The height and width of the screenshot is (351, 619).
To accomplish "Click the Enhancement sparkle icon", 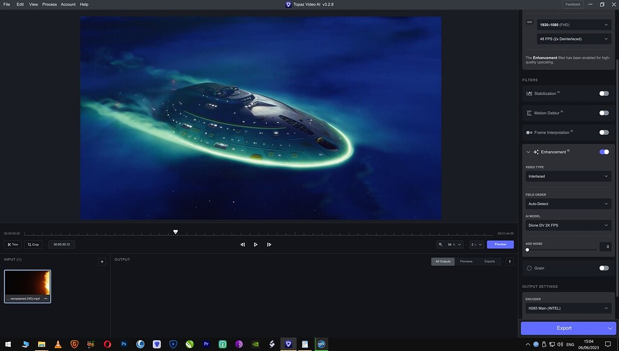I will pyautogui.click(x=536, y=152).
